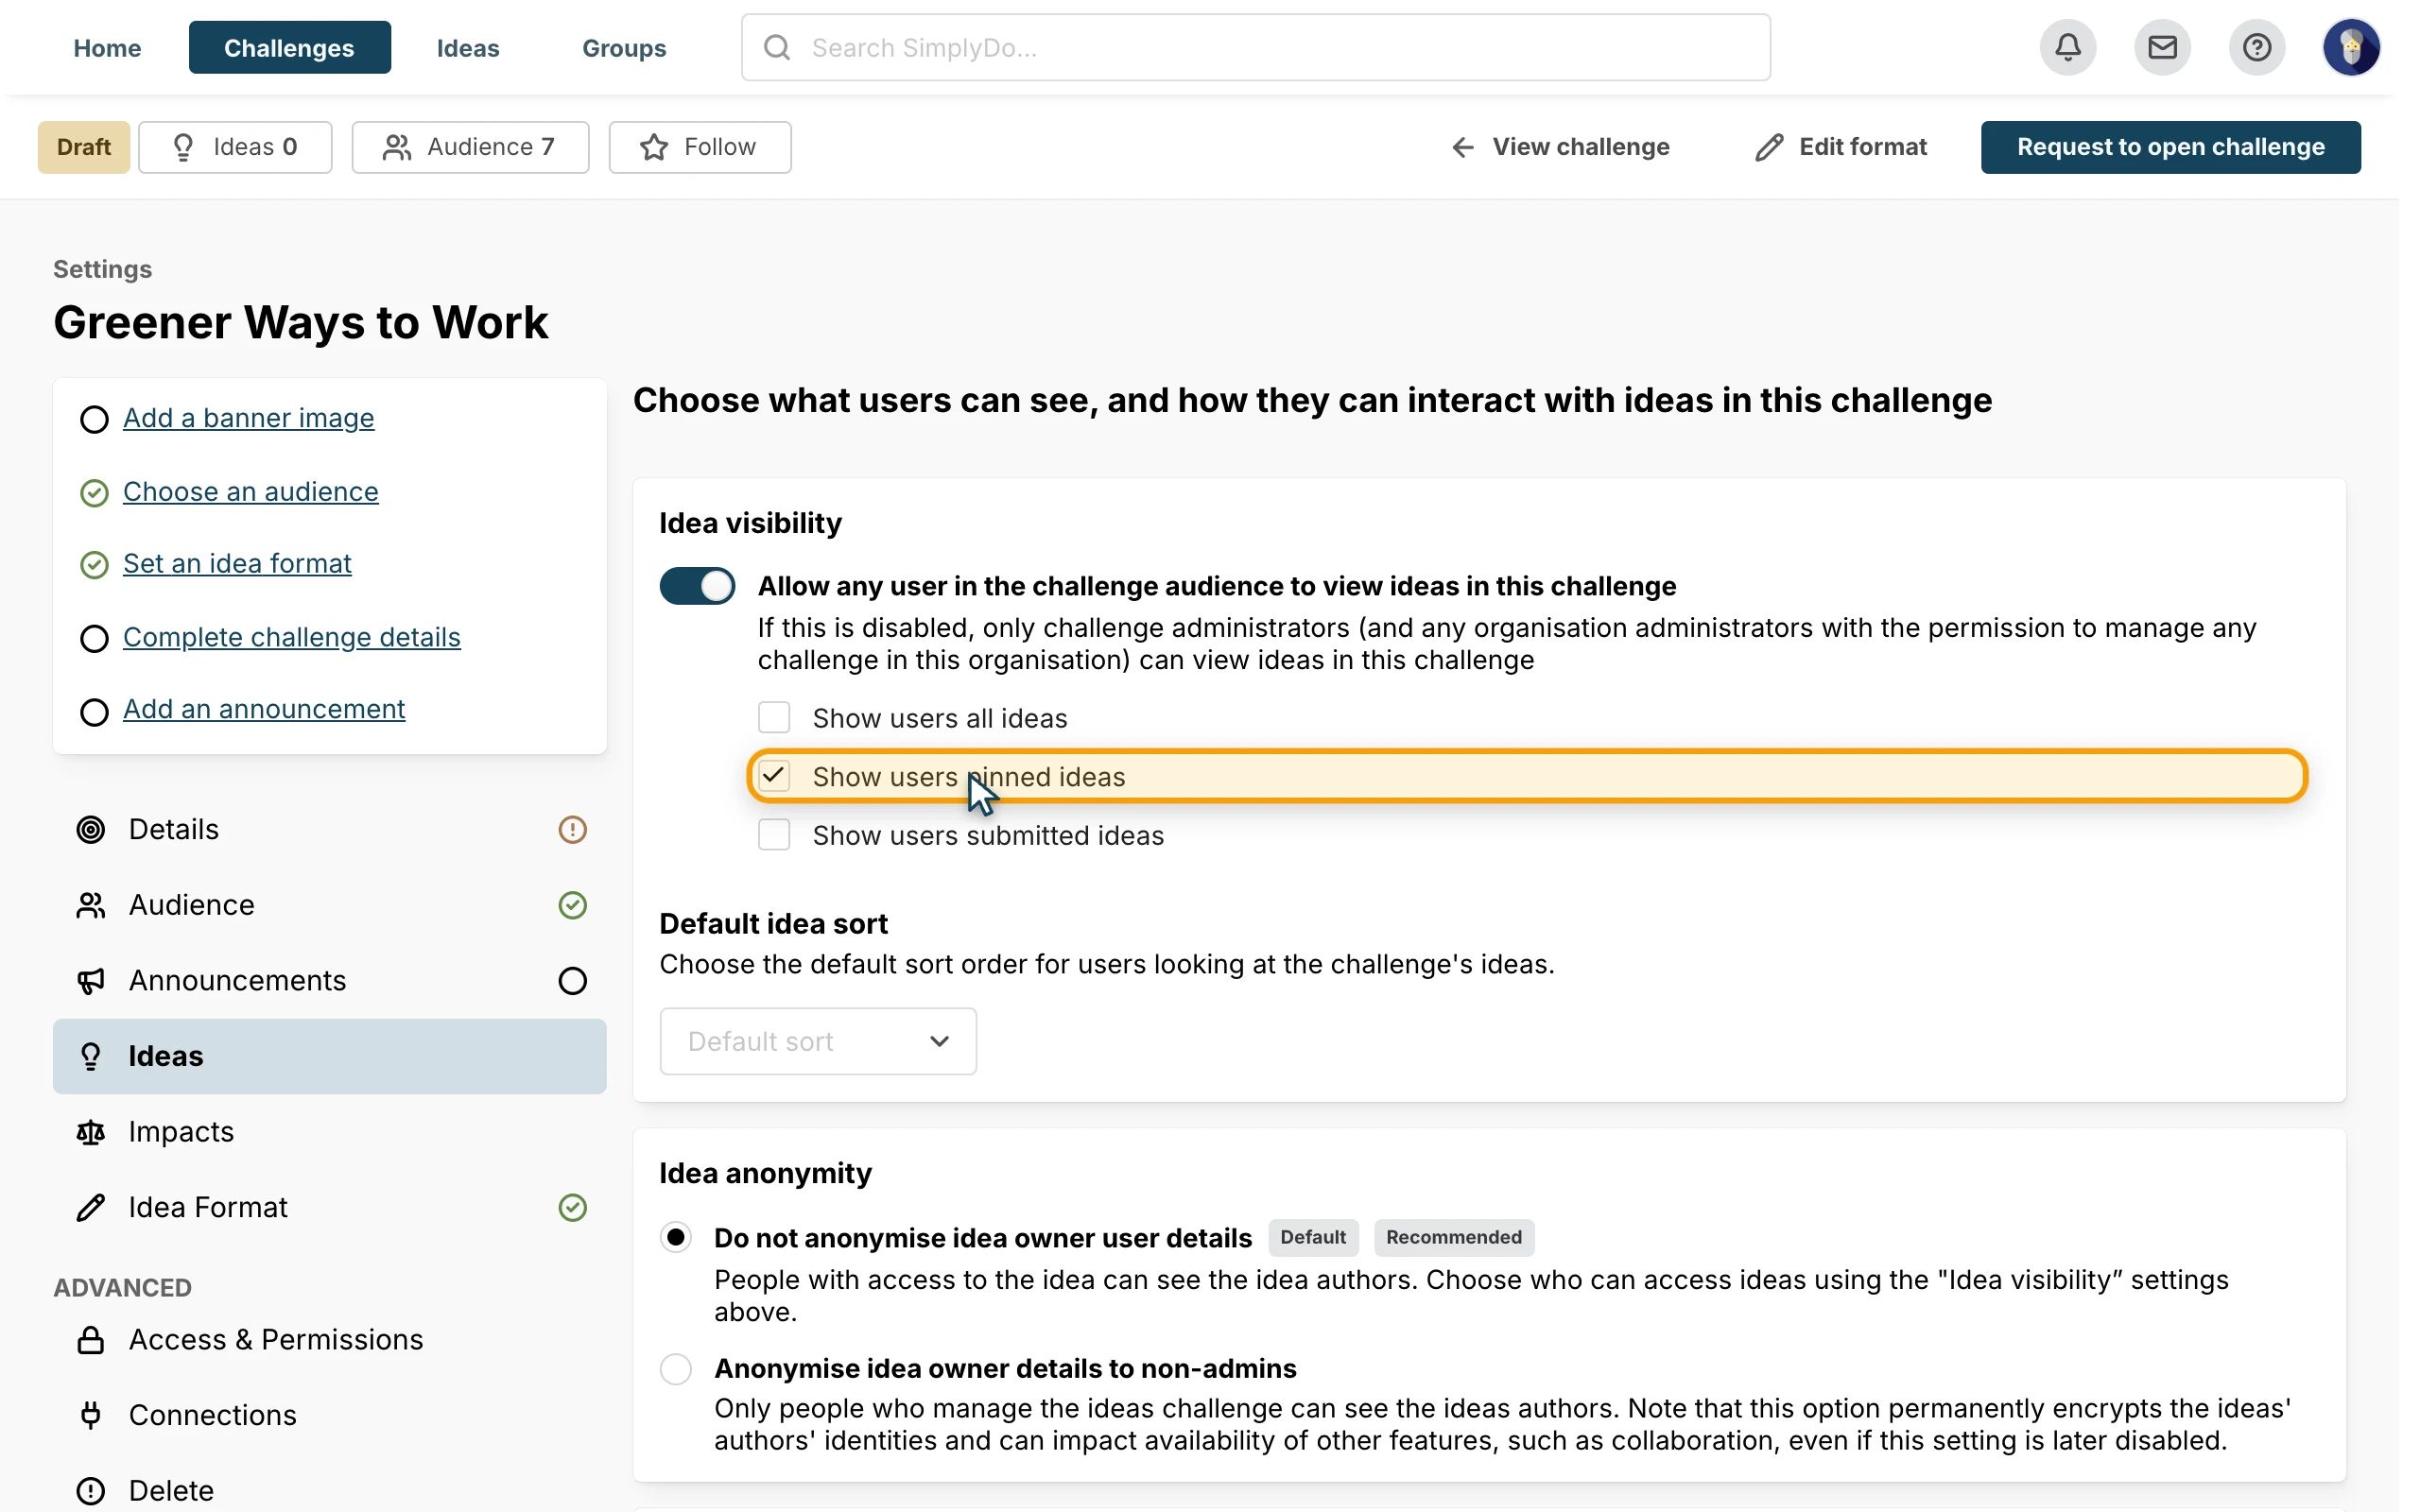
Task: Open Add a banner image link
Action: [x=249, y=418]
